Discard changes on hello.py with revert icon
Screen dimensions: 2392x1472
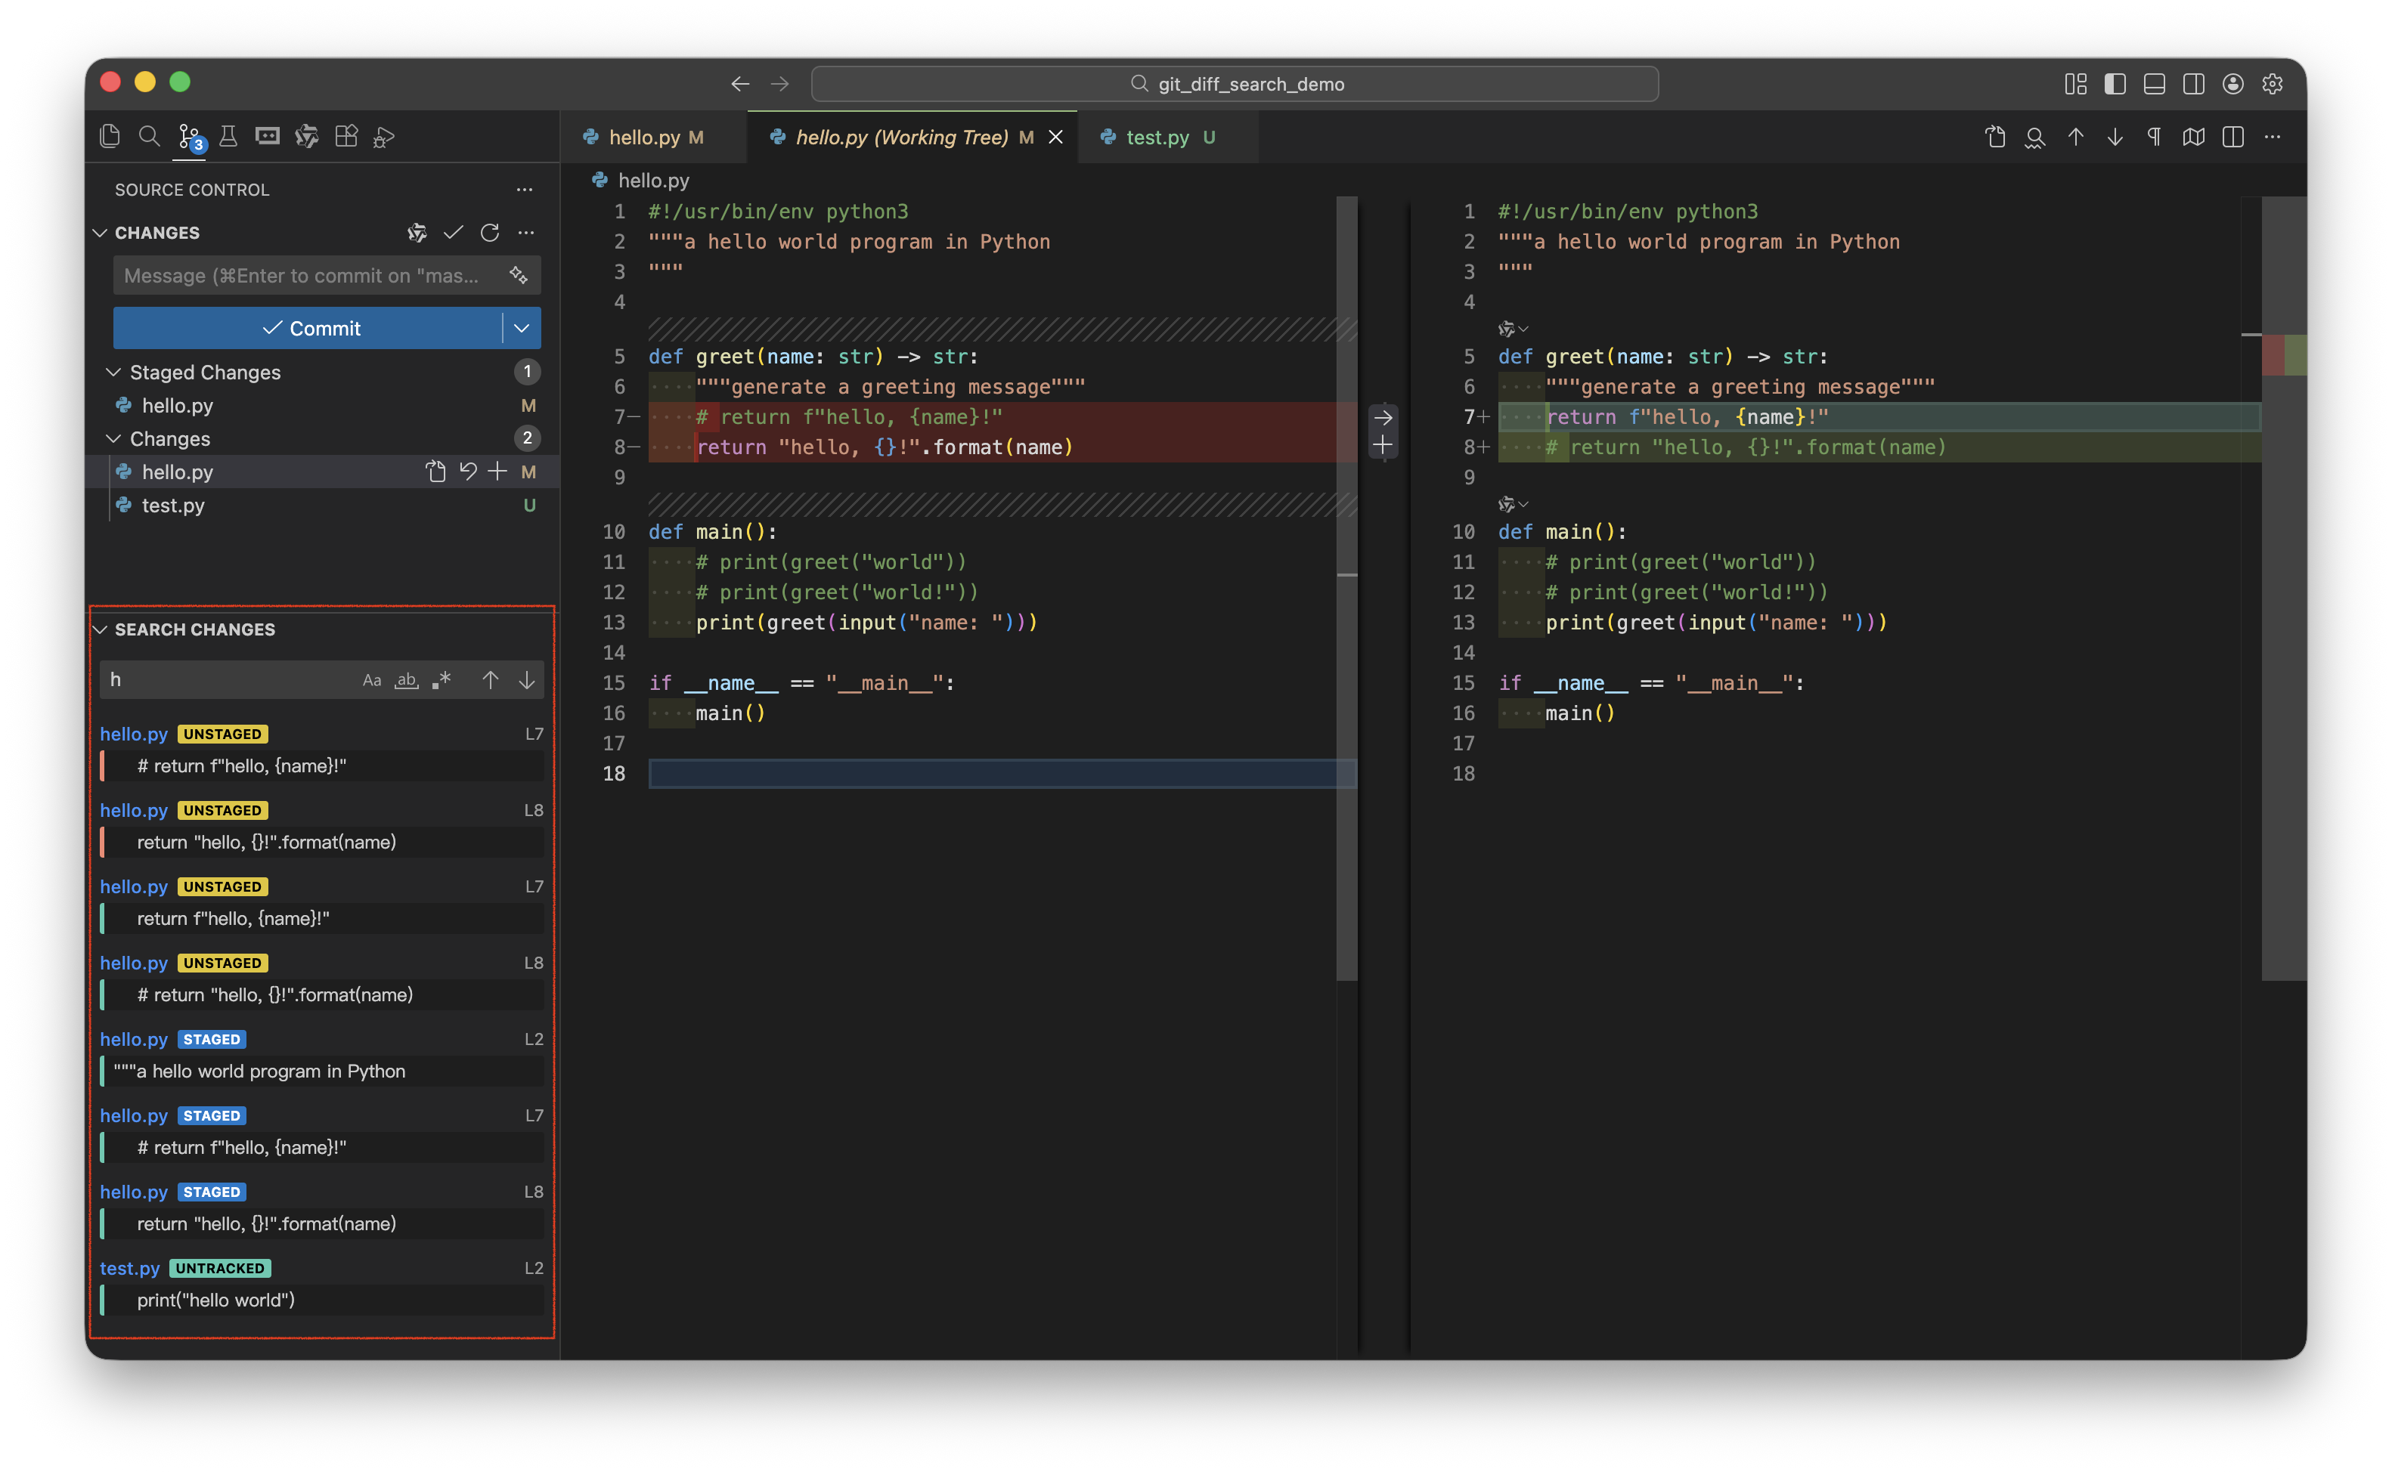coord(467,472)
